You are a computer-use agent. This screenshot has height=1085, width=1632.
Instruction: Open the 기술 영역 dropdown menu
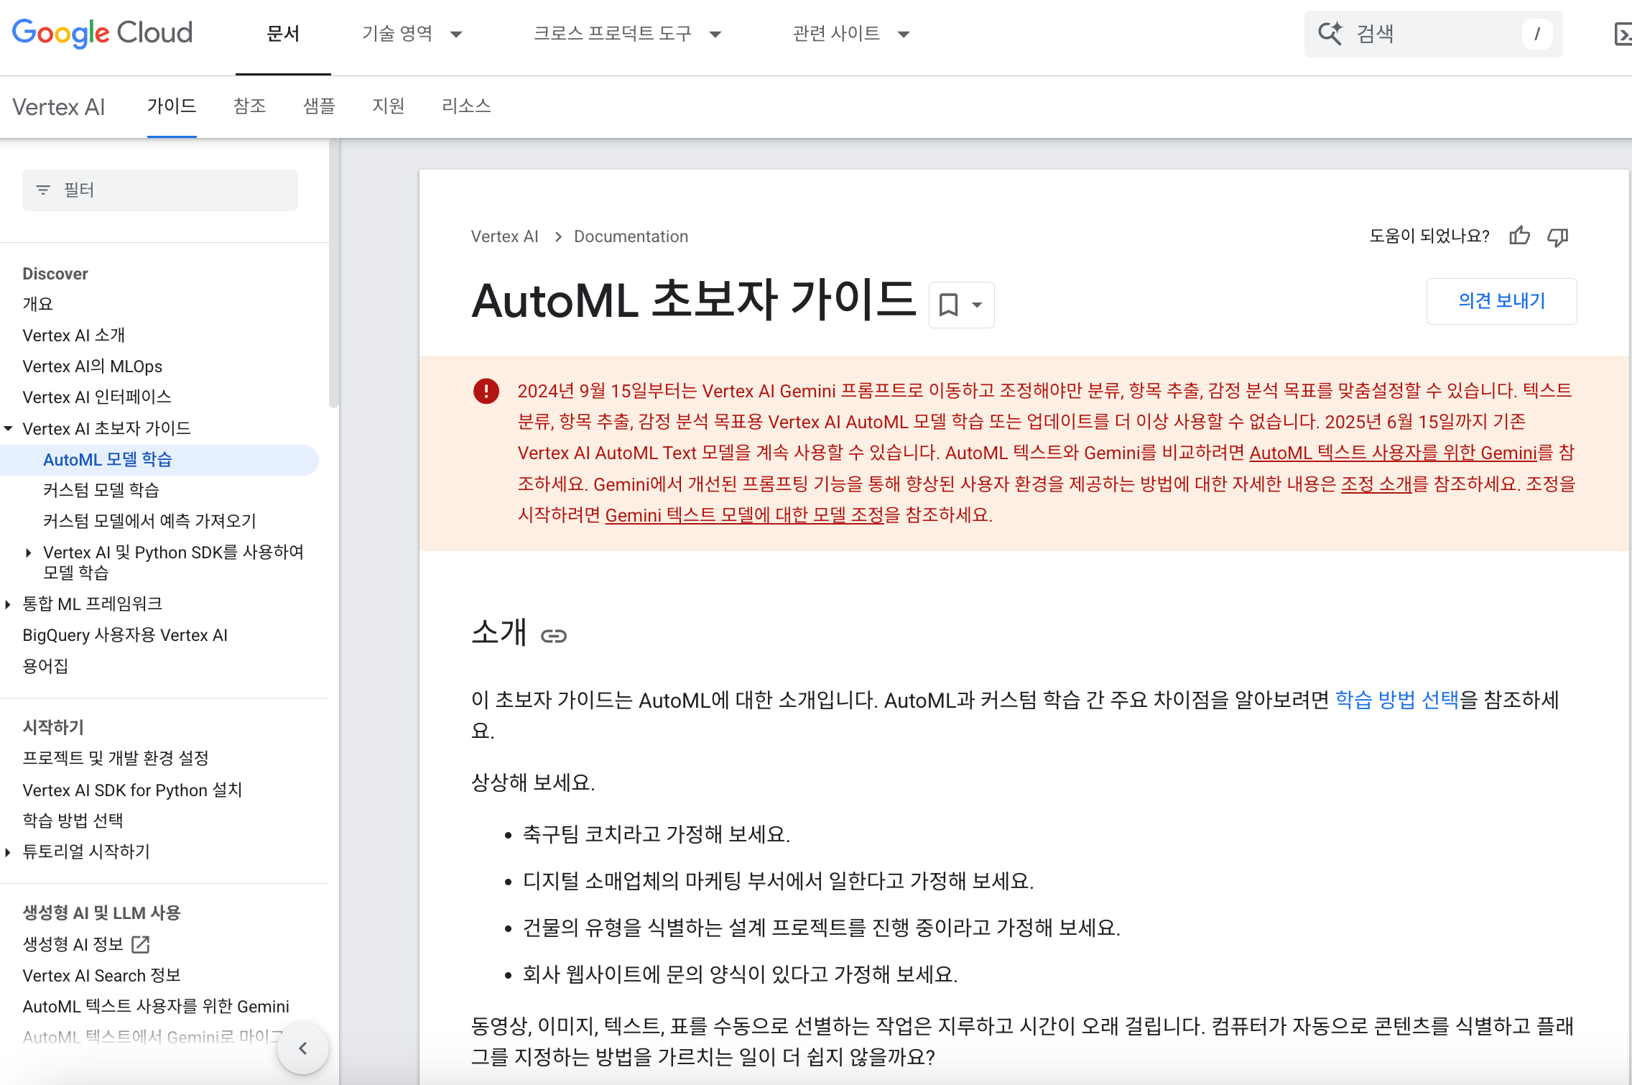412,34
